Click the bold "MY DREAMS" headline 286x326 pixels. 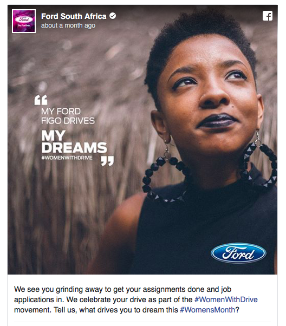tap(74, 142)
